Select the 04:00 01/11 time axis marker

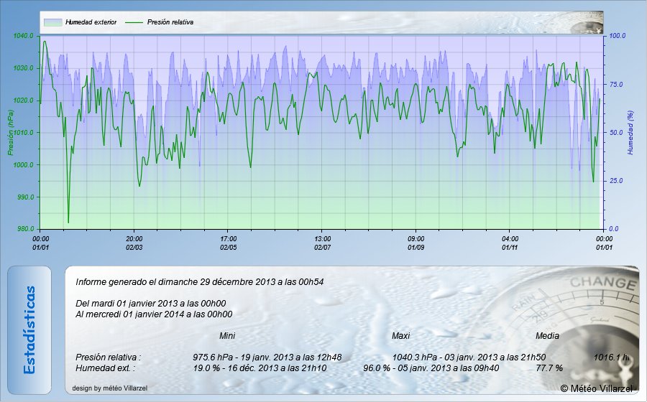[510, 243]
